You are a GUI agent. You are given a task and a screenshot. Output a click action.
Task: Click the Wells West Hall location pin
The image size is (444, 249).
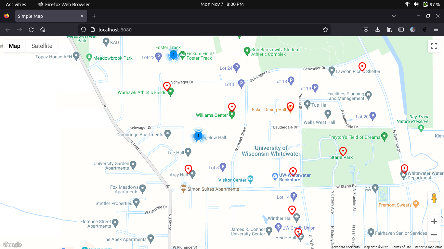(x=328, y=114)
